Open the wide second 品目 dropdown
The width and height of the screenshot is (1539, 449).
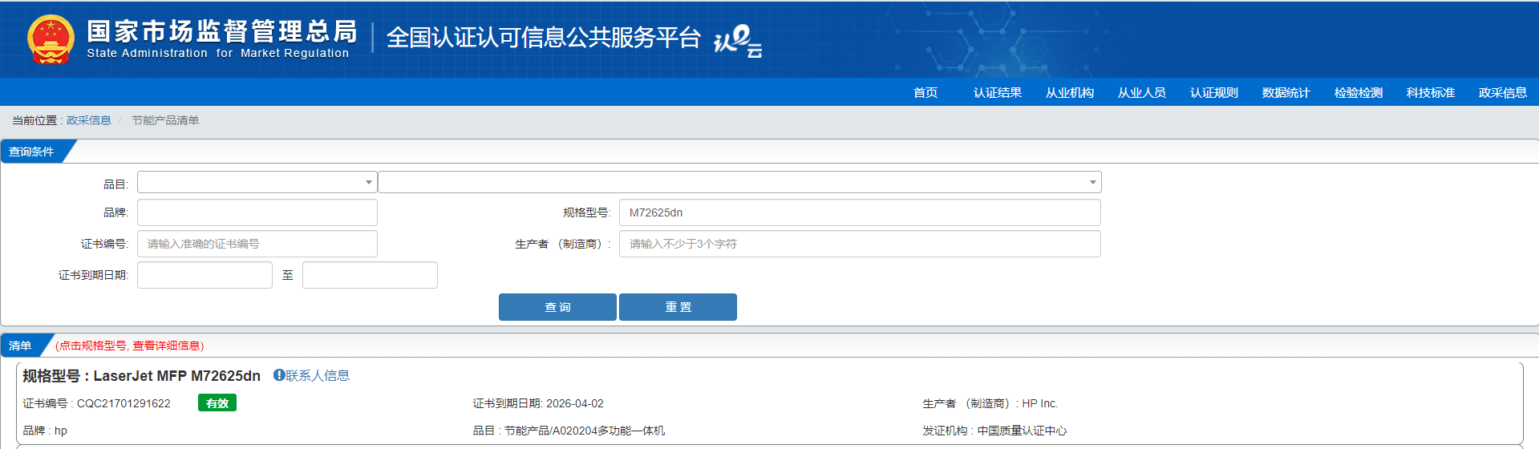[x=739, y=182]
